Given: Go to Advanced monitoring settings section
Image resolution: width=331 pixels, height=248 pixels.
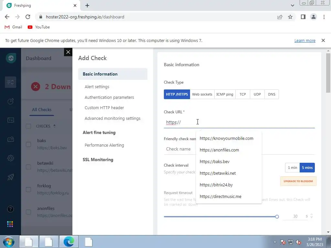Looking at the screenshot, I should [112, 118].
